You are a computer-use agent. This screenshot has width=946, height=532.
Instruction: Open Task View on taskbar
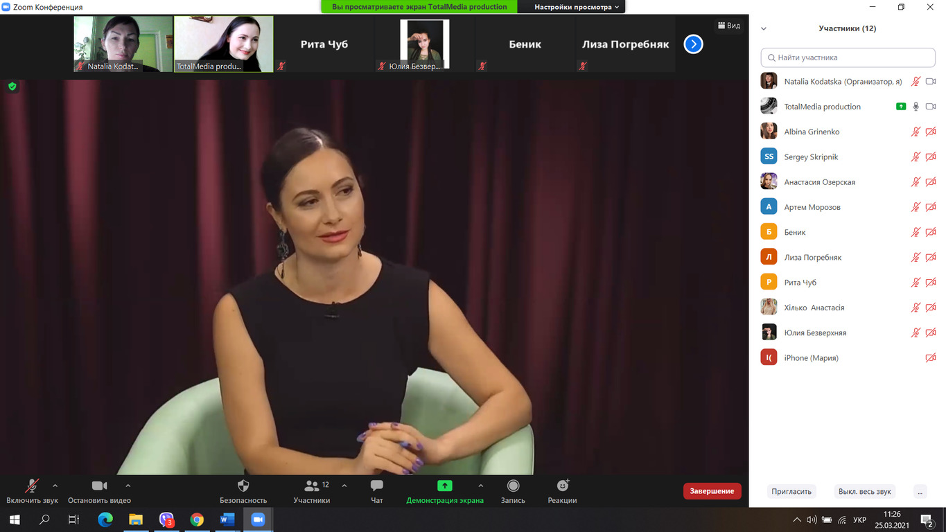coord(74,520)
